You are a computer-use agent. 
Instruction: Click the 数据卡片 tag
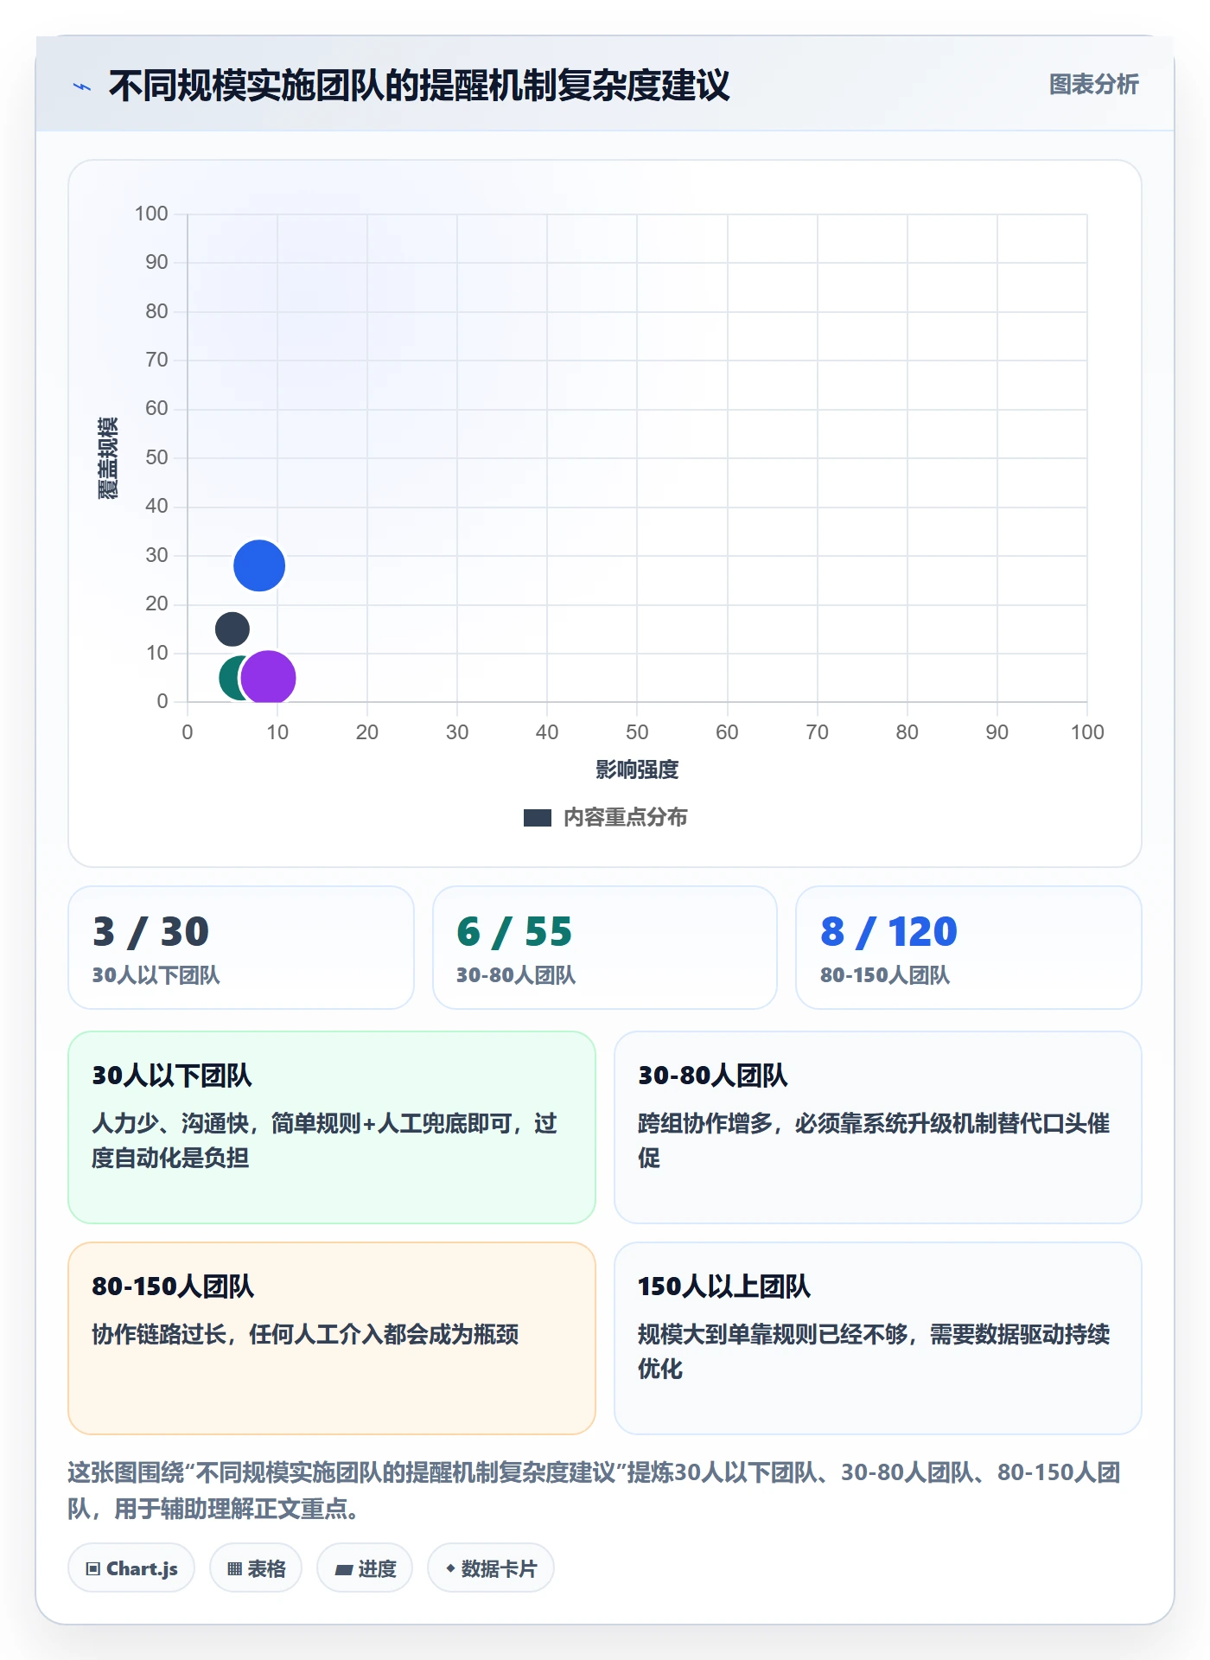point(491,1568)
